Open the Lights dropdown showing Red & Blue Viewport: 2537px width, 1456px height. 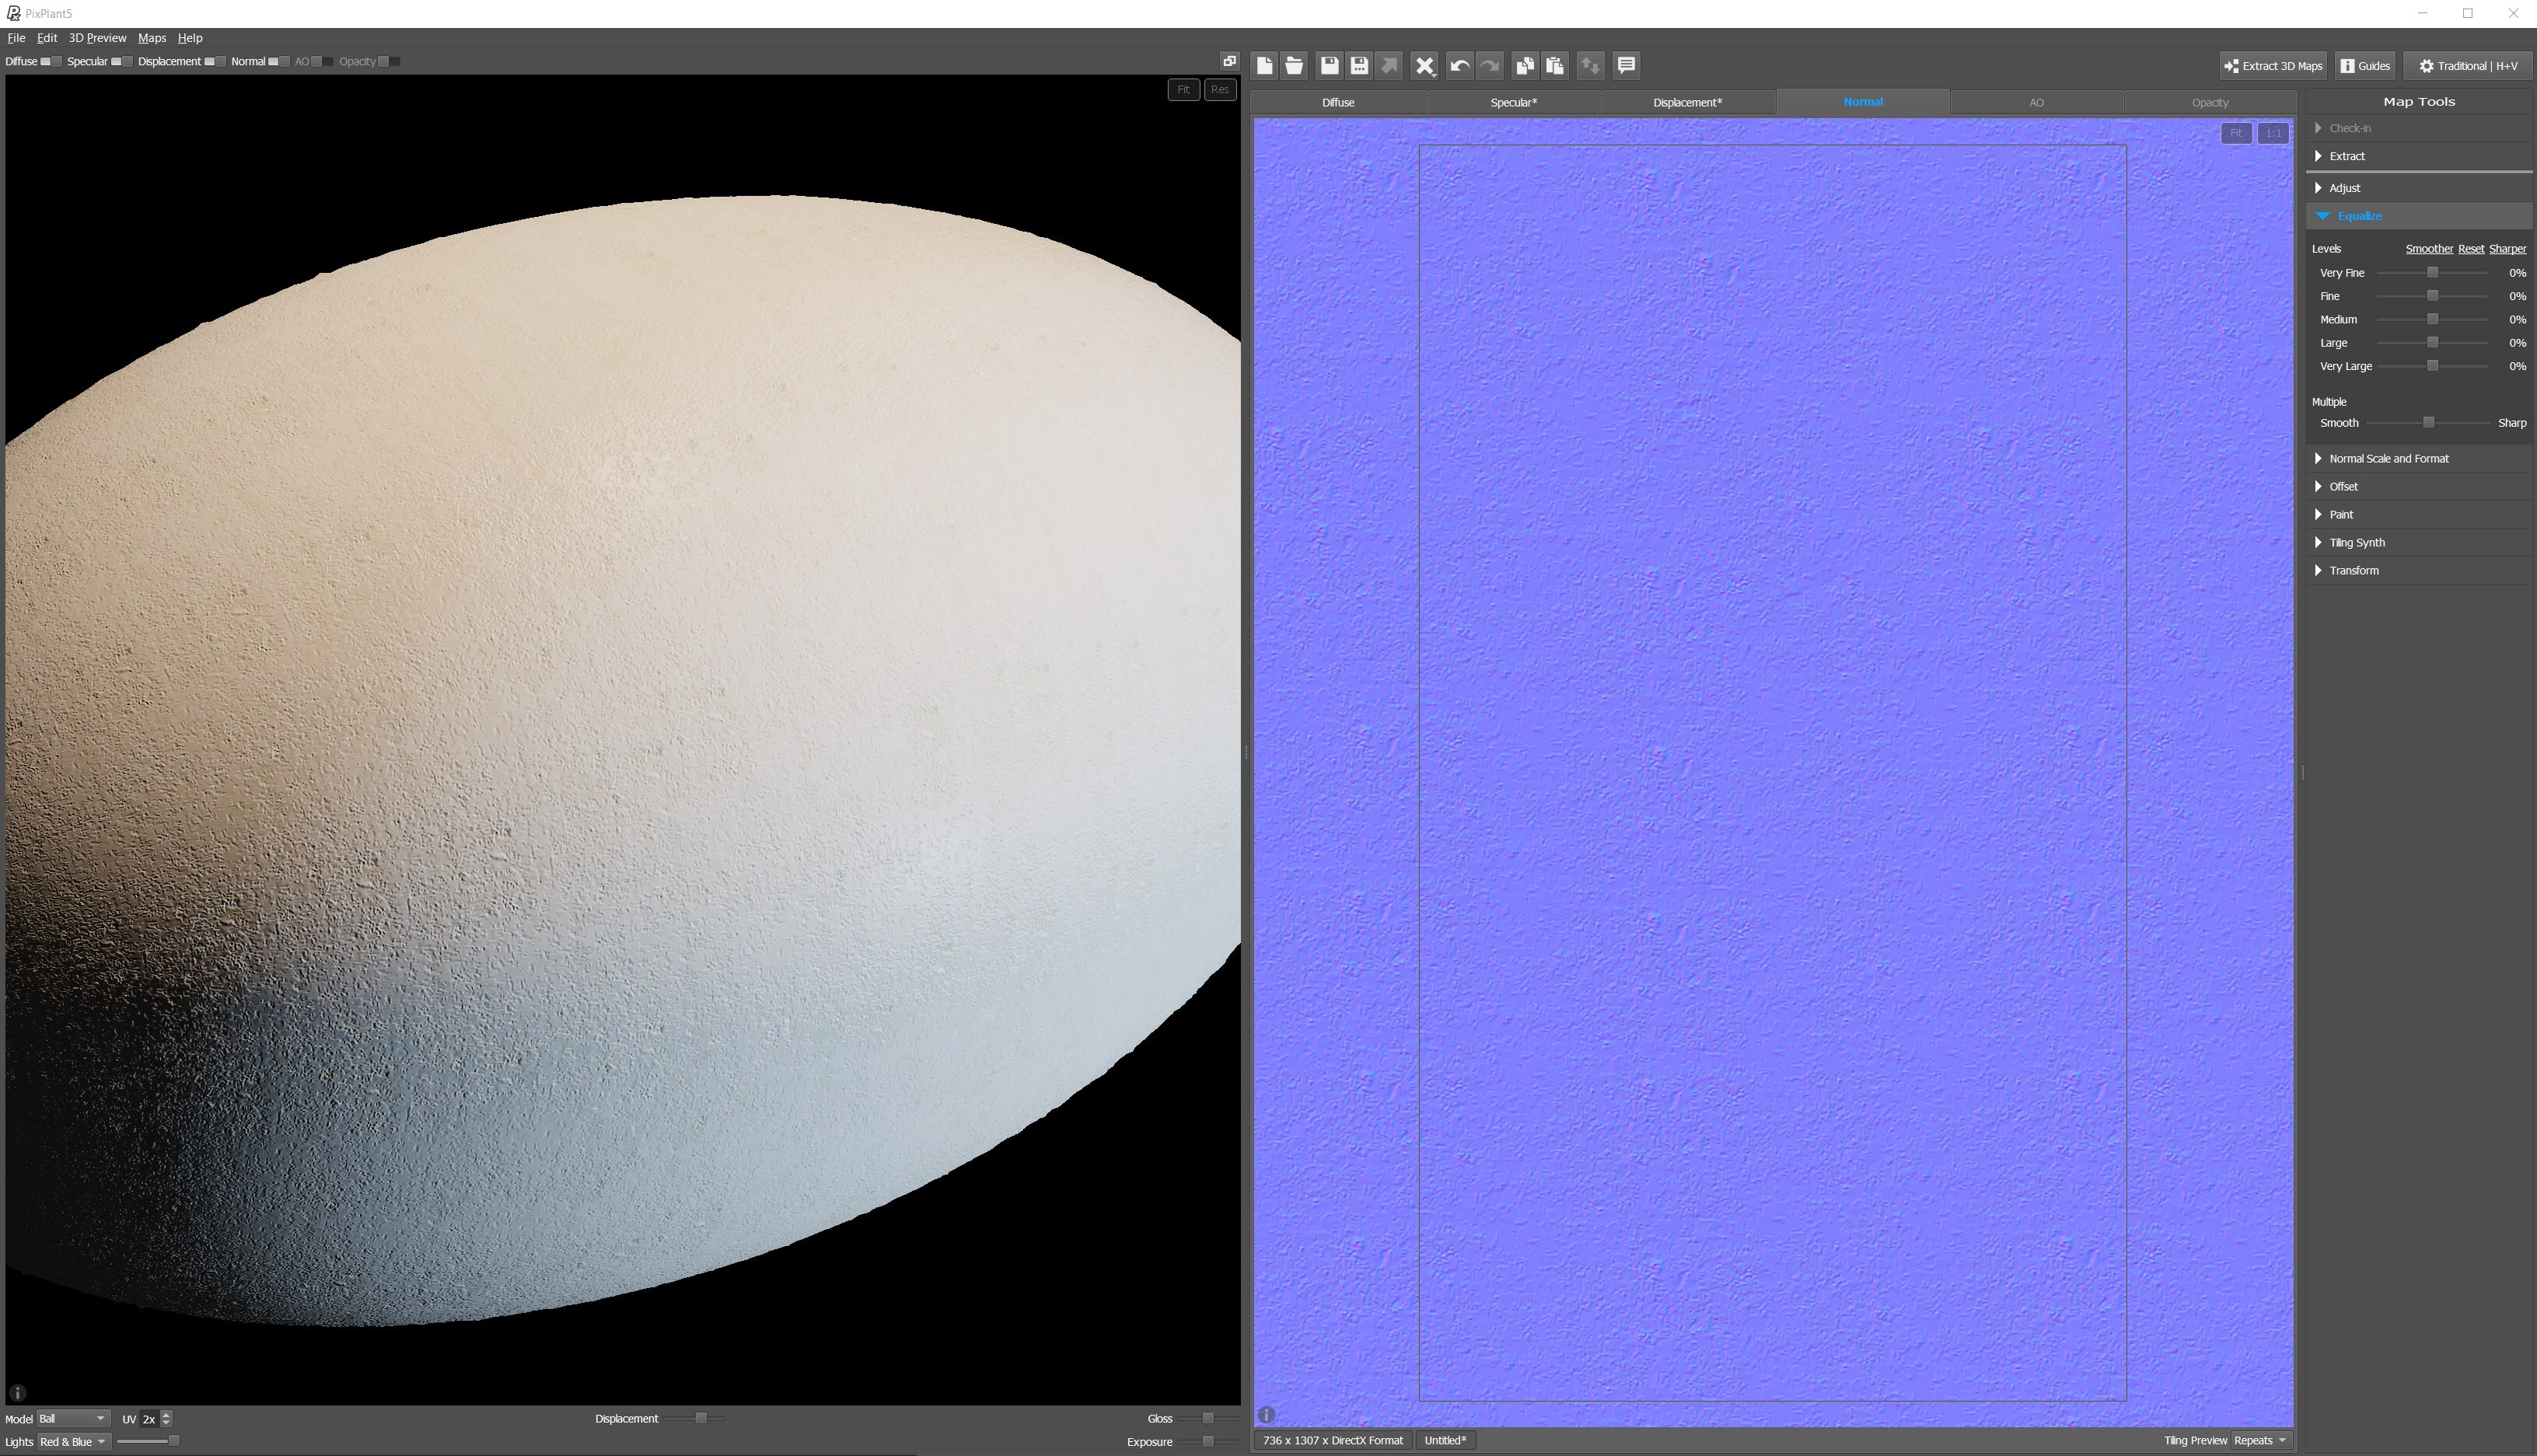pos(73,1442)
